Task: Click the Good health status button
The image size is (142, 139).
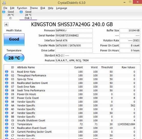Action: click(x=14, y=40)
